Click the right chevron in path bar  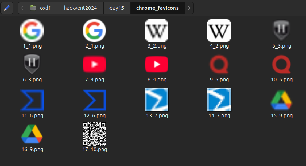pos(189,8)
